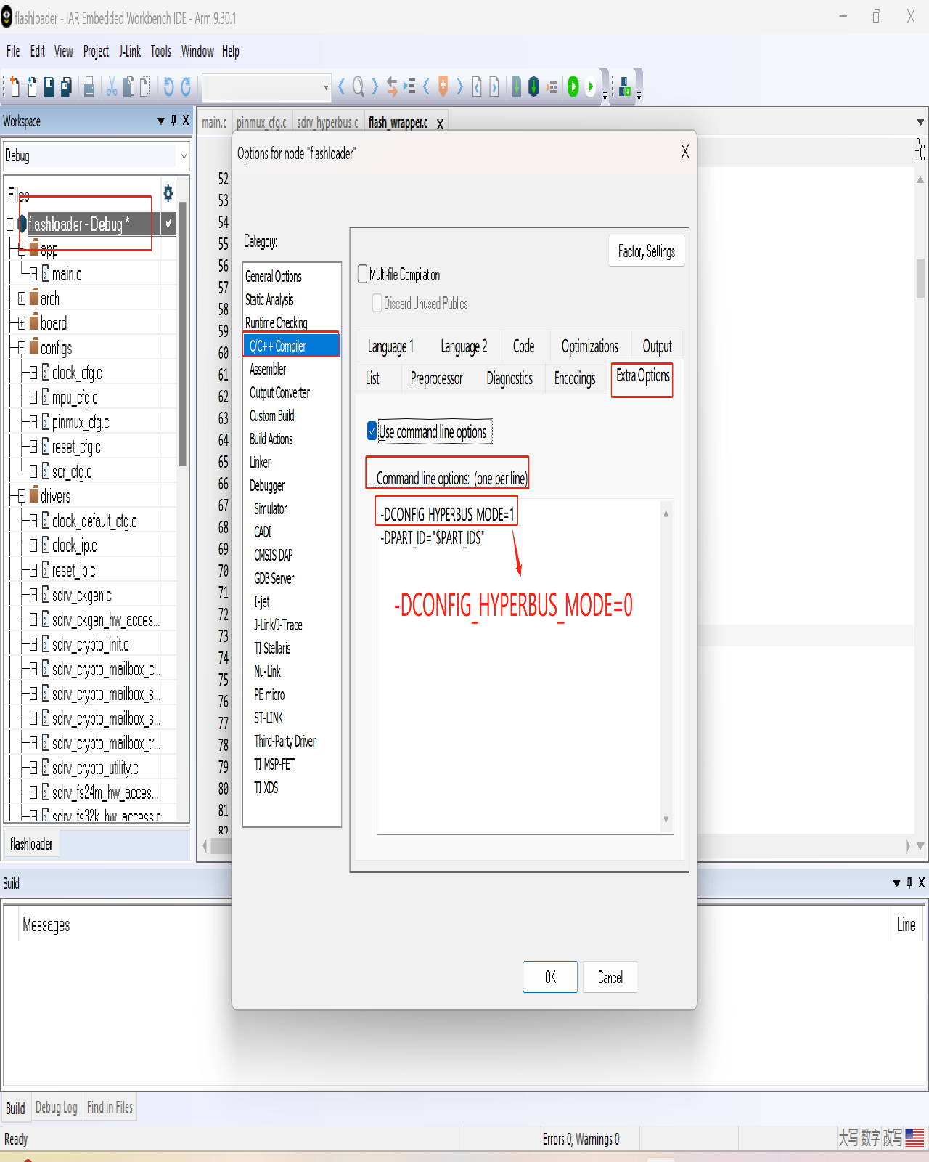Click the New Document toolbar icon
This screenshot has height=1162, width=929.
[15, 87]
